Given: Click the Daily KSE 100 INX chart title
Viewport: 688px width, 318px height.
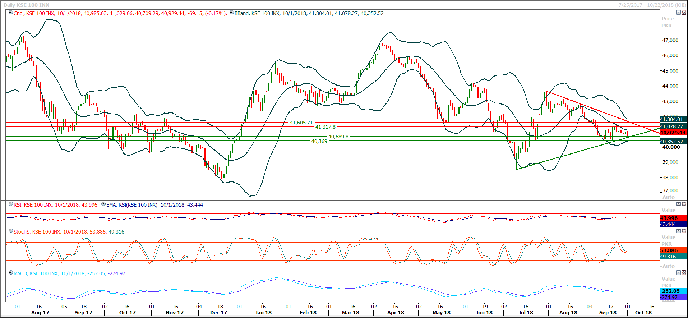Looking at the screenshot, I should tap(27, 5).
